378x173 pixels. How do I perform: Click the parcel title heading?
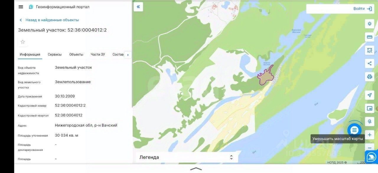click(x=62, y=30)
